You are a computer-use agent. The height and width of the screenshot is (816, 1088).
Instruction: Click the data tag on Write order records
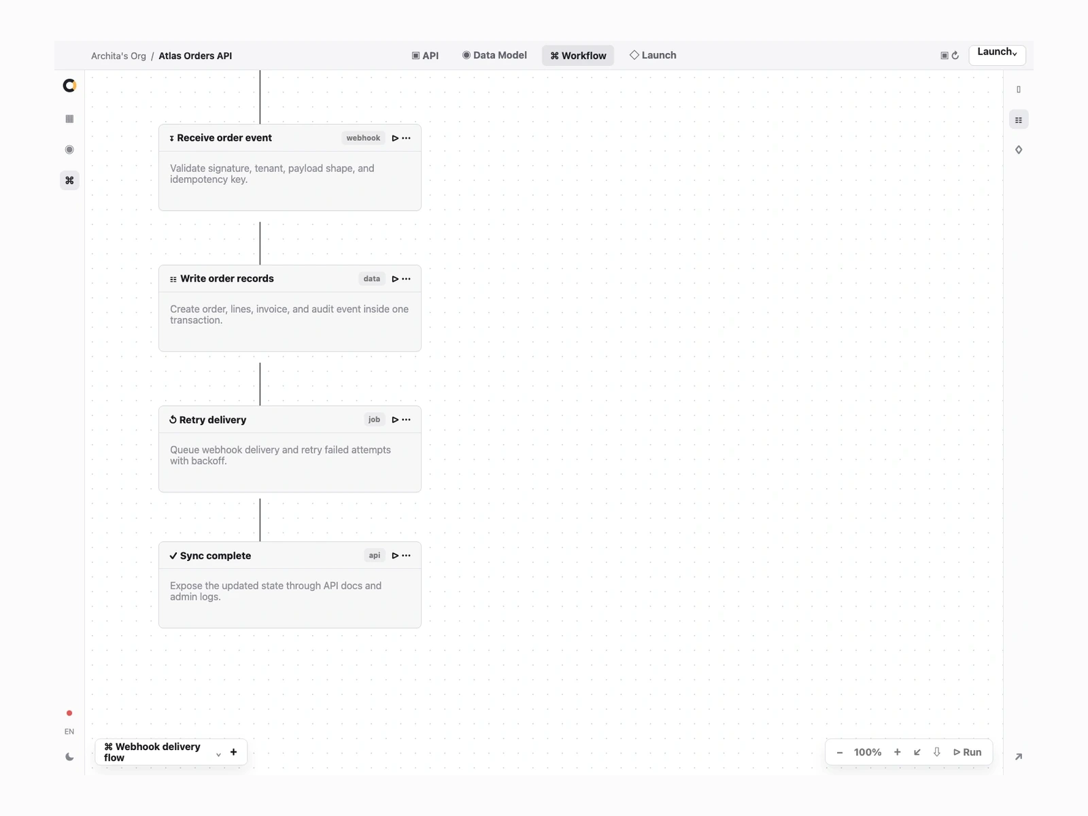point(372,279)
